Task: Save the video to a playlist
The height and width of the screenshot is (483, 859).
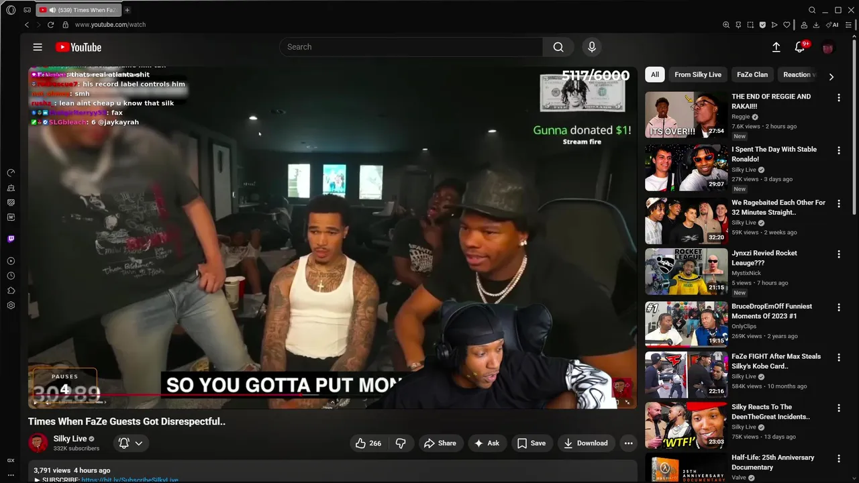Action: [x=532, y=443]
